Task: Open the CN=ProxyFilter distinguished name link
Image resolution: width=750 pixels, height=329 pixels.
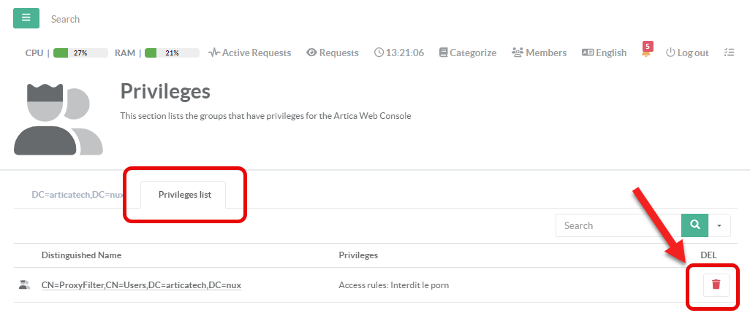Action: coord(141,285)
